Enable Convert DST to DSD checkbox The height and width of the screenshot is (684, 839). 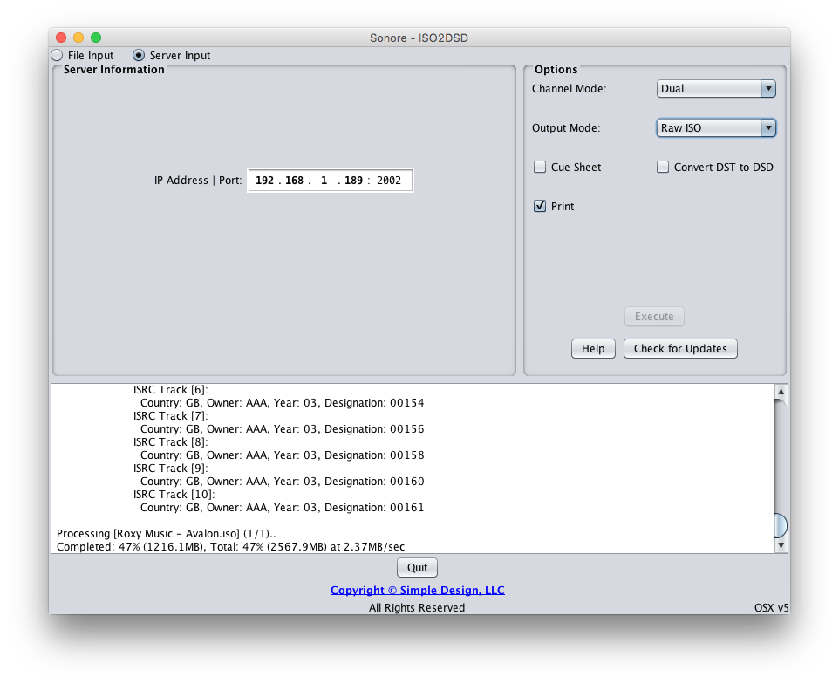(663, 167)
